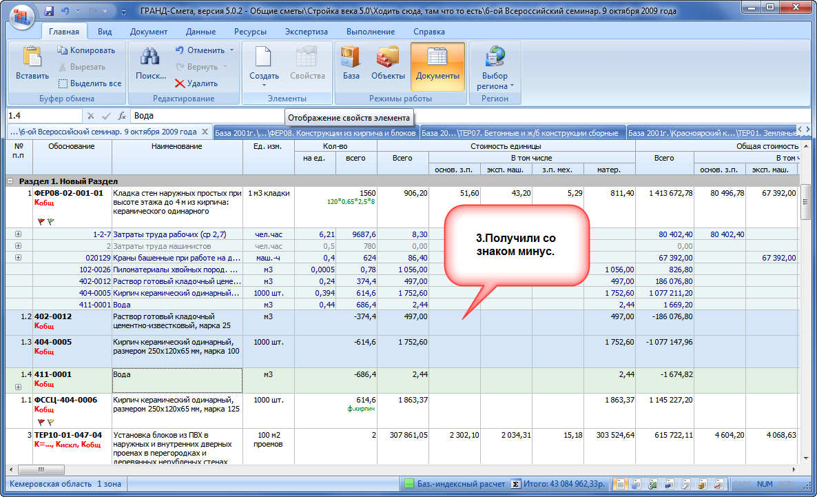The height and width of the screenshot is (497, 817).
Task: Collapse Раздел 1. Новый Раздел section
Action: coord(10,181)
